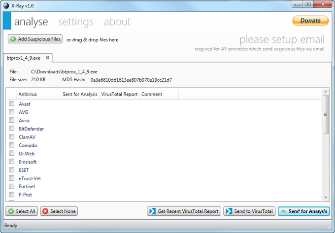Click the Avira antivirus name
335x233 pixels.
pos(24,121)
